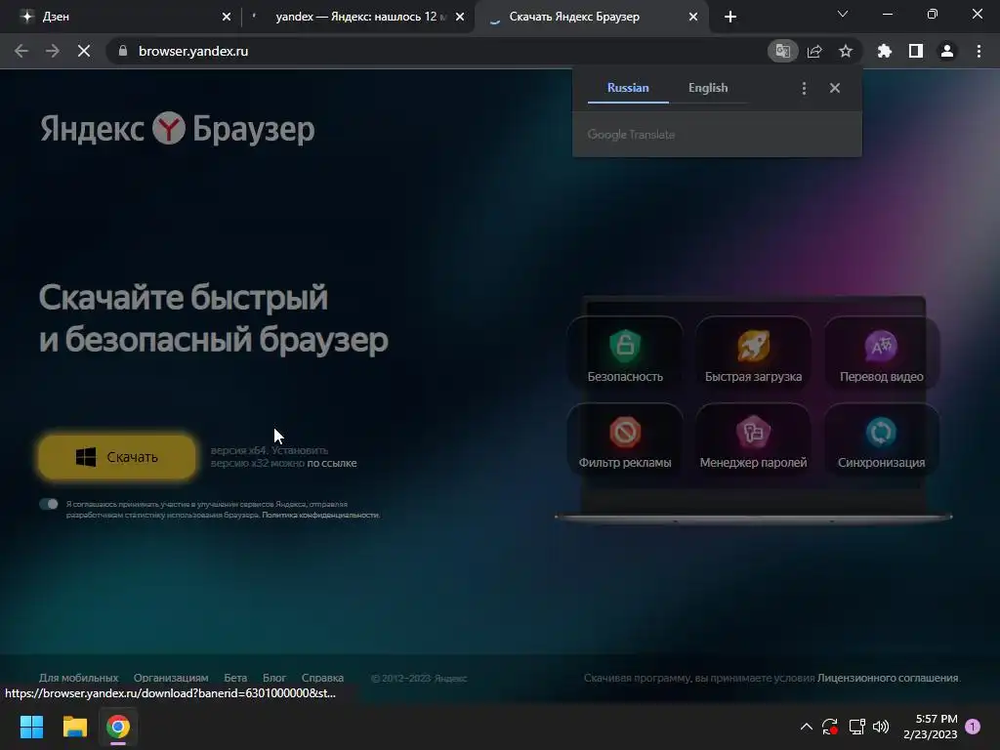Select English tab in translate popup
The width and height of the screenshot is (1000, 750).
pyautogui.click(x=708, y=88)
